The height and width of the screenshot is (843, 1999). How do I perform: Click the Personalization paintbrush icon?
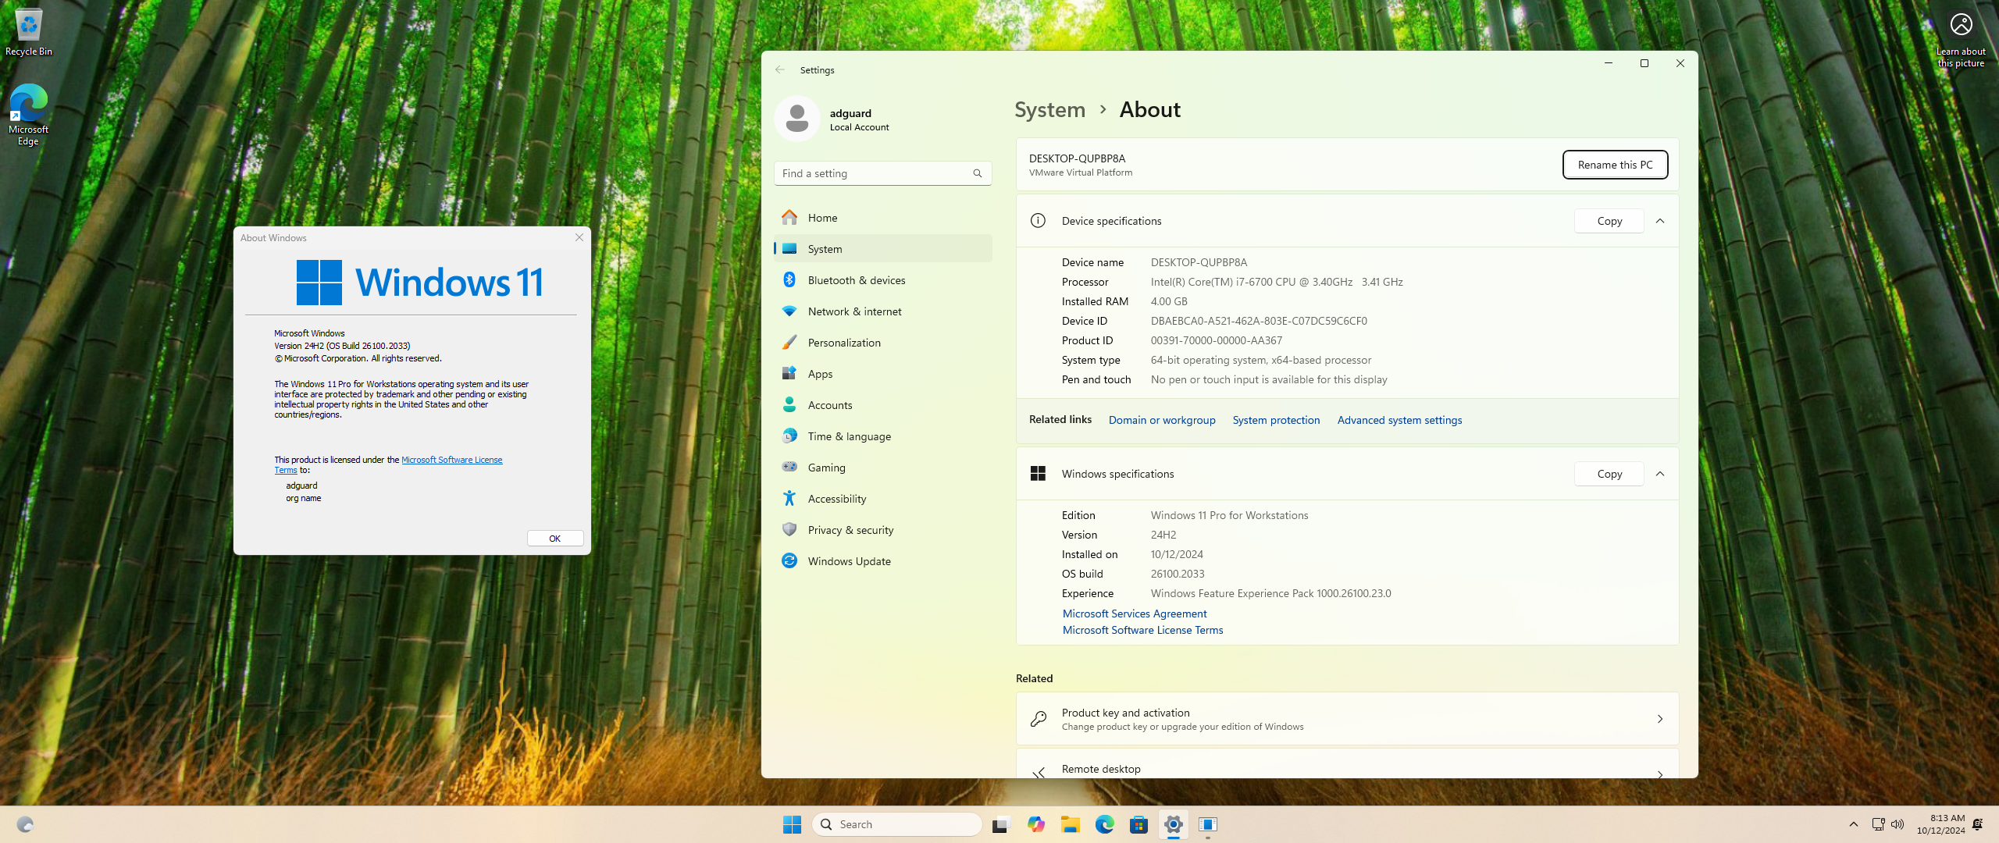pyautogui.click(x=789, y=342)
